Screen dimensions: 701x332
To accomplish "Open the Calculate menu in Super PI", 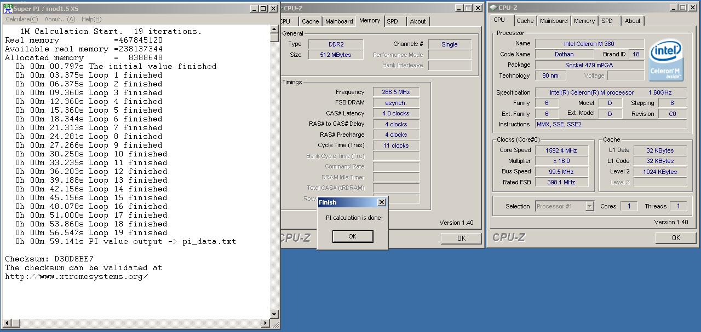I will pyautogui.click(x=22, y=19).
